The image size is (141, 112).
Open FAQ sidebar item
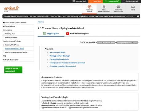5,56
